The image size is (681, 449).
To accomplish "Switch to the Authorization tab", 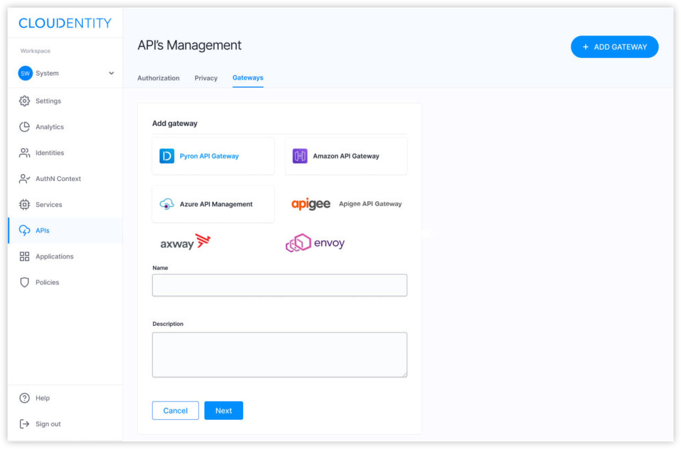I will tap(158, 78).
